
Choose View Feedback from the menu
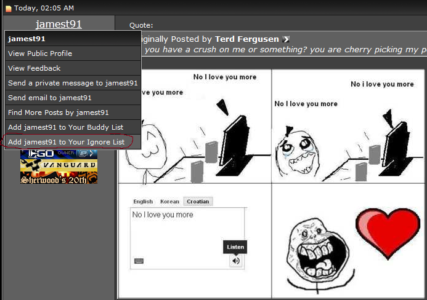tap(73, 68)
